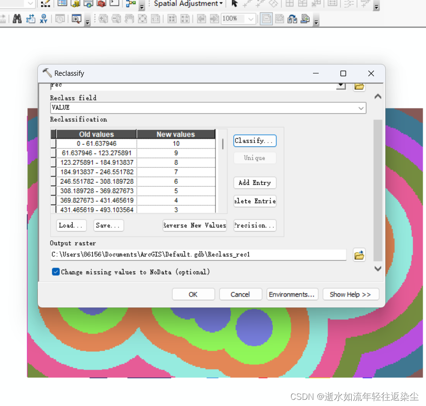Select the row box for 61.637946 - 123.275891
This screenshot has height=406, width=426.
[x=53, y=153]
